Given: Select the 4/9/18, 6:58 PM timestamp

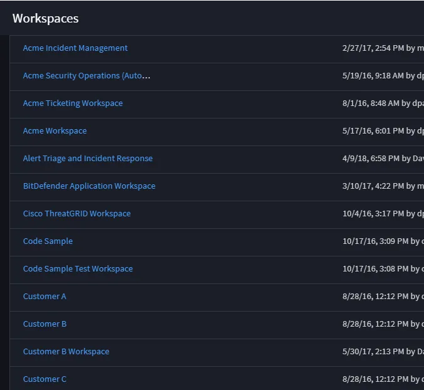Looking at the screenshot, I should (x=371, y=159).
